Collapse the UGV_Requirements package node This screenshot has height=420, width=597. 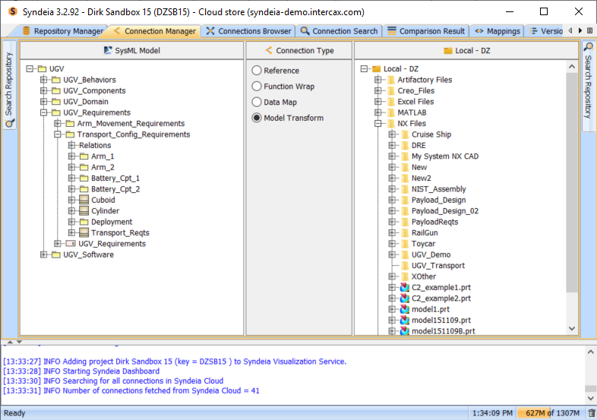[x=44, y=112]
